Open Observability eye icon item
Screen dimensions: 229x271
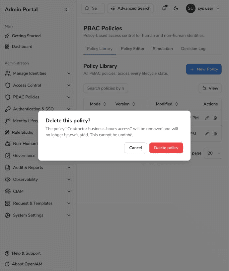tap(8, 180)
